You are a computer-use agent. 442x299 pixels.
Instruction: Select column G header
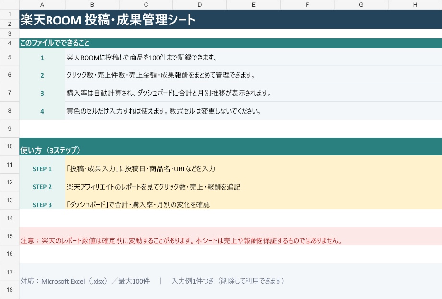361,5
